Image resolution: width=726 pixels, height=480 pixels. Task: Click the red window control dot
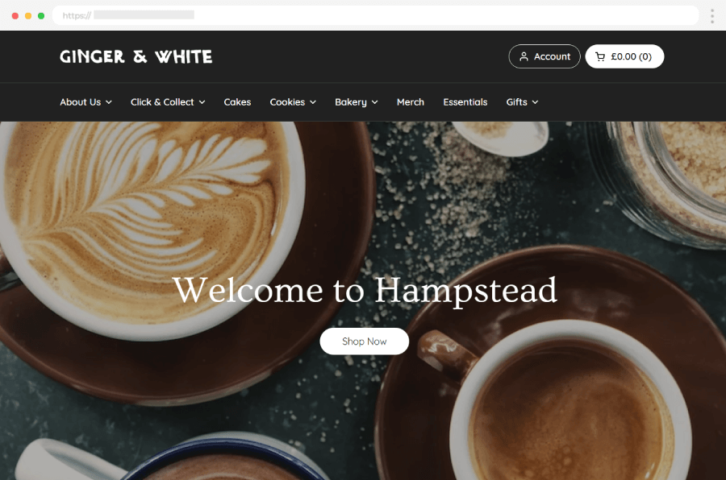15,16
